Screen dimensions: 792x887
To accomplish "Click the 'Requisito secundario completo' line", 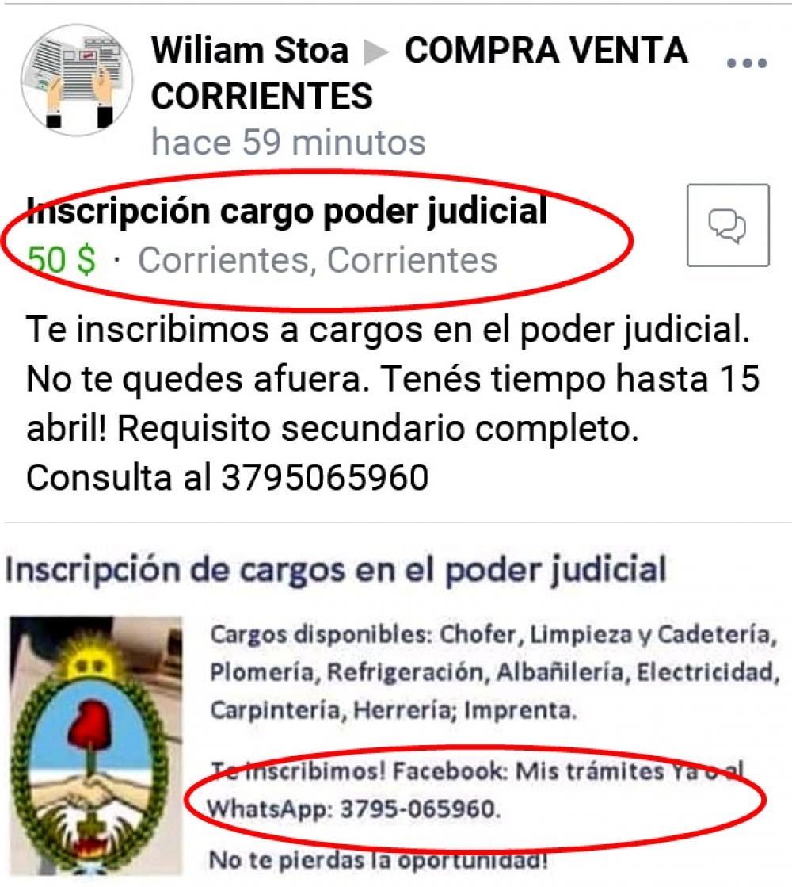I will tap(378, 428).
